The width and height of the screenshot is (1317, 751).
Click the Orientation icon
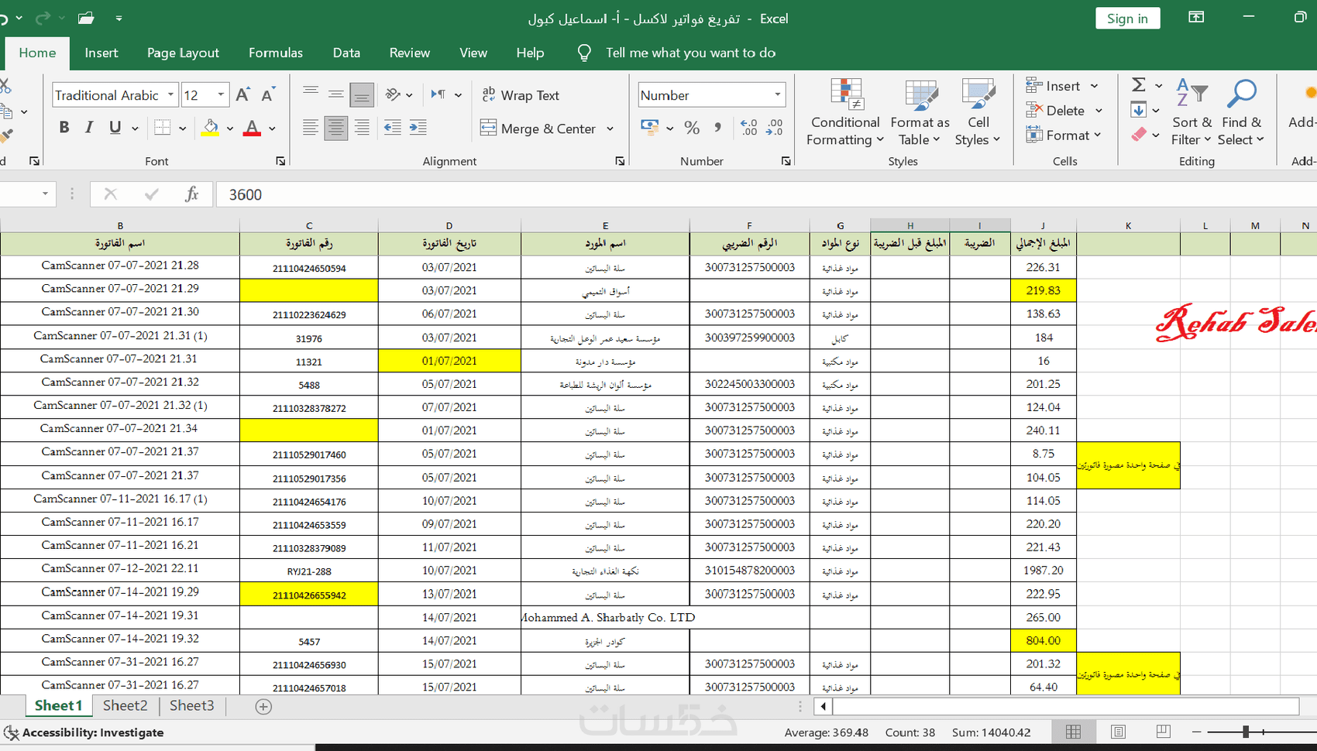(393, 94)
